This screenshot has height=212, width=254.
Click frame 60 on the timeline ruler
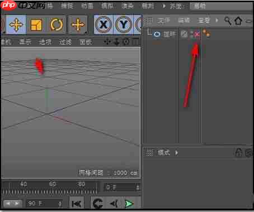pos(53,184)
